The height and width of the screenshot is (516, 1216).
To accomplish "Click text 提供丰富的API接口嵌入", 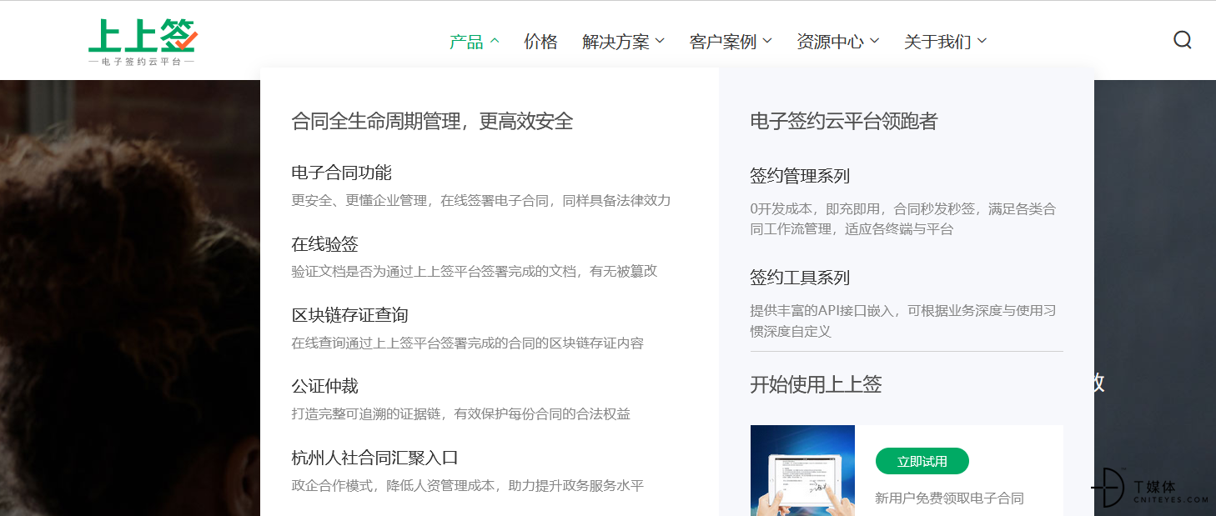I will pyautogui.click(x=824, y=311).
